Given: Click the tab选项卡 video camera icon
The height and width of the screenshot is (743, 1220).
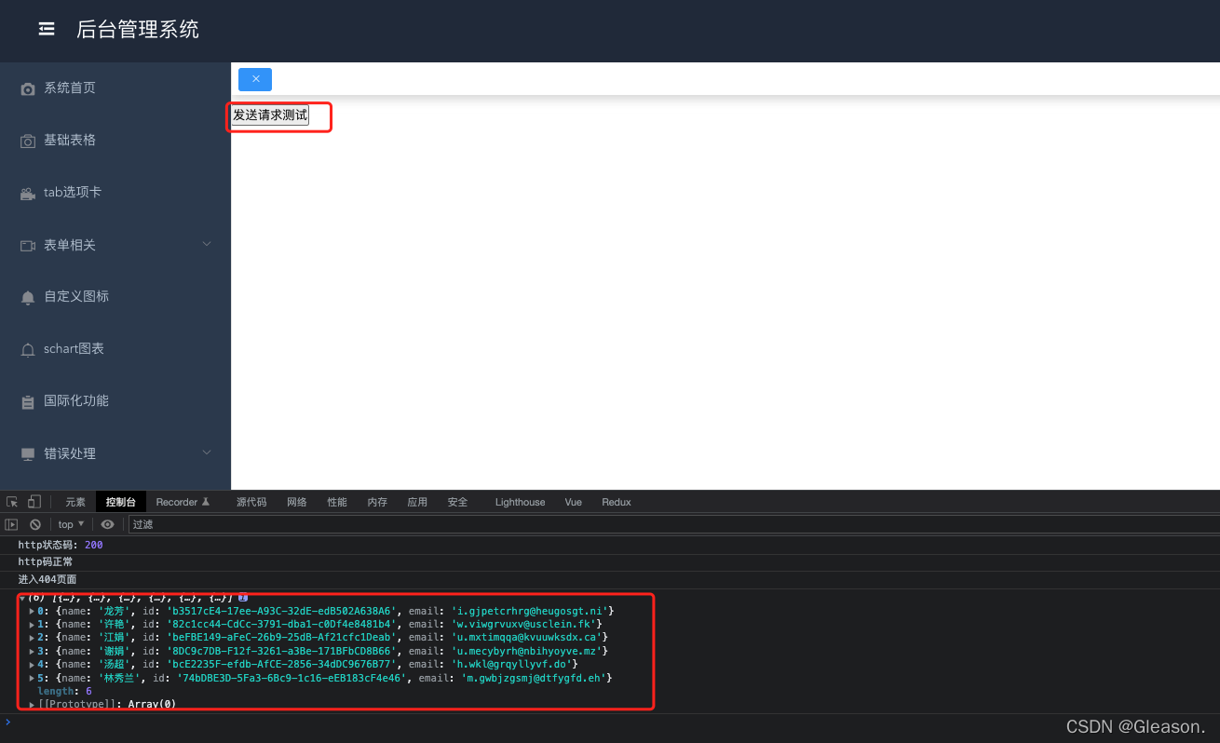Looking at the screenshot, I should coord(28,194).
